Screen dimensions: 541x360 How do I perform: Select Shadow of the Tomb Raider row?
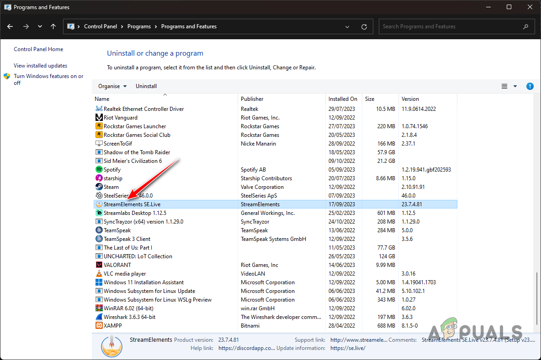pos(276,152)
